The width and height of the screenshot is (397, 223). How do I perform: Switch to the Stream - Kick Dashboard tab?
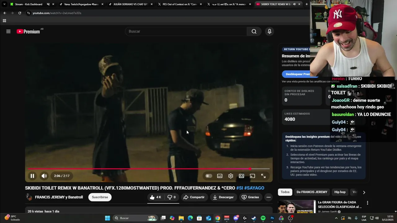29,4
